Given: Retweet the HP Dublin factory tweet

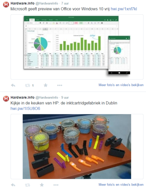Looking at the screenshot, I should [27, 185].
